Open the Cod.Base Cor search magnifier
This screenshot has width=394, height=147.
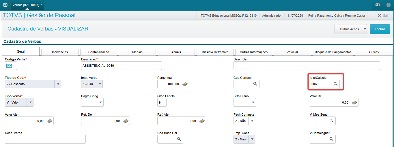click(179, 139)
